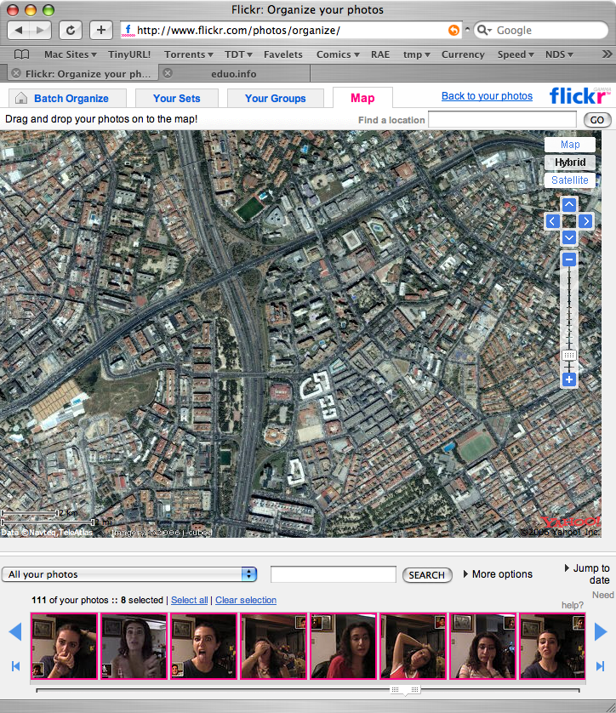The width and height of the screenshot is (616, 713).
Task: Open the Your Sets tab
Action: (176, 98)
